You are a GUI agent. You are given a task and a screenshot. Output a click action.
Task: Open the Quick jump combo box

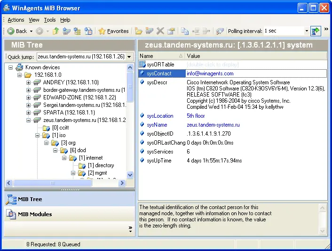(x=129, y=57)
